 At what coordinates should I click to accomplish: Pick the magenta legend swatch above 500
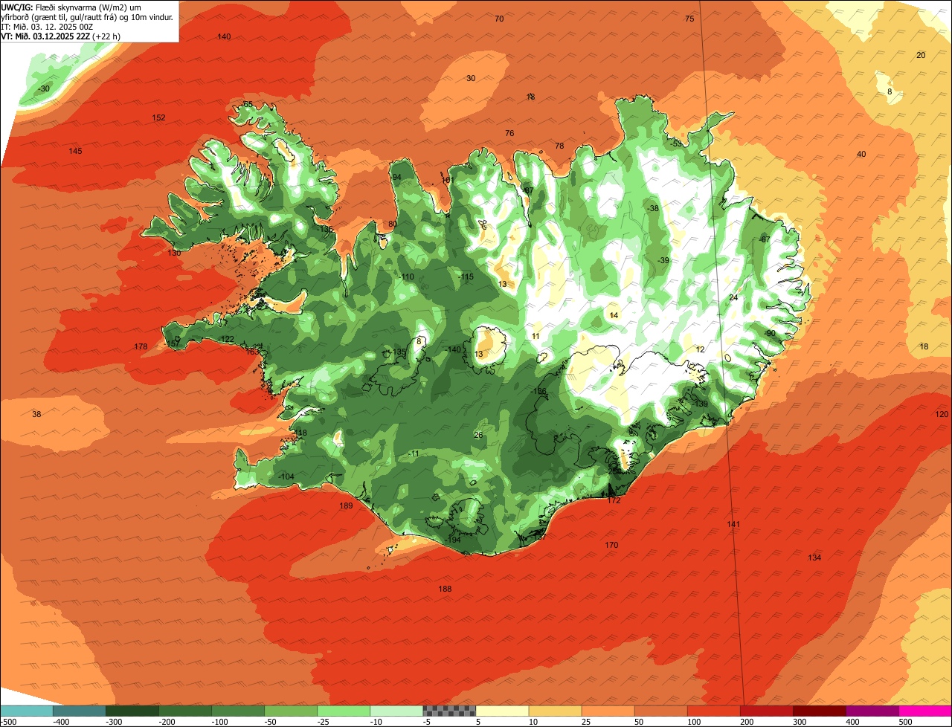click(x=925, y=711)
